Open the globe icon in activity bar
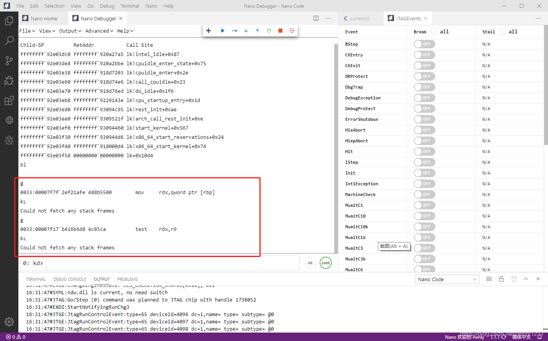 9,120
